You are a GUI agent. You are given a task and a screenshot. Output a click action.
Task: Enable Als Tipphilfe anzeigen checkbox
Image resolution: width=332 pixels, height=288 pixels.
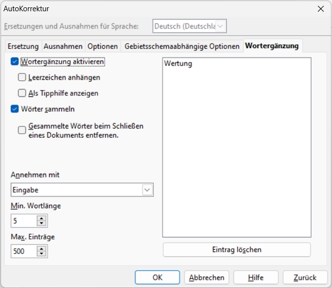pos(22,93)
